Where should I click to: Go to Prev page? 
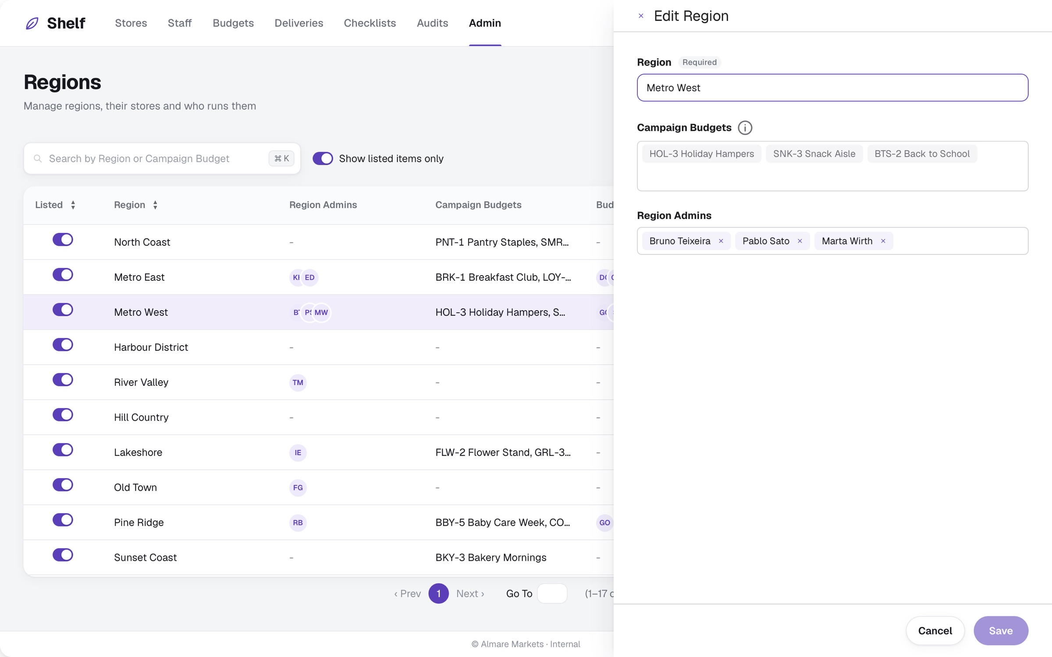pyautogui.click(x=407, y=593)
